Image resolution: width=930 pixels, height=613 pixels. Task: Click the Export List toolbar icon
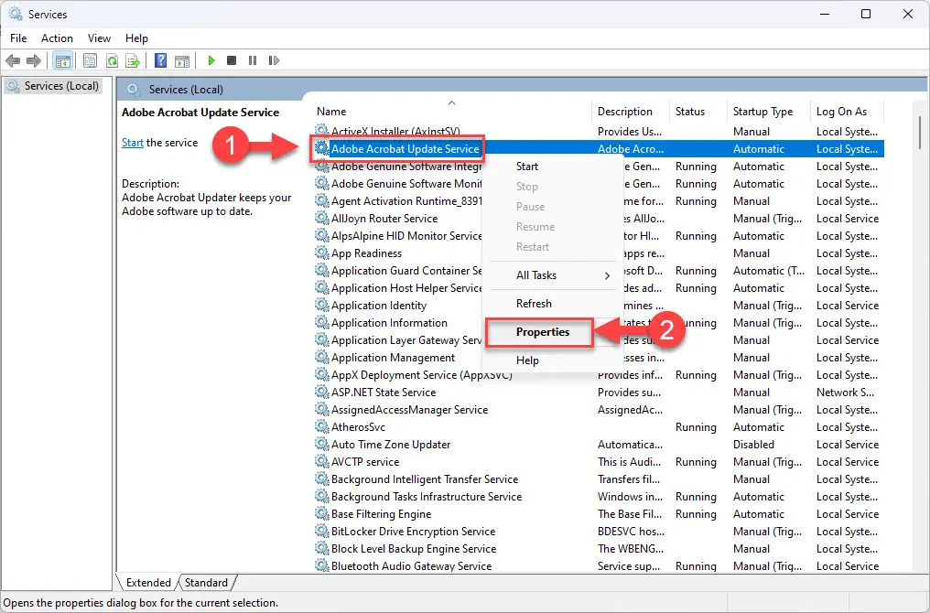(133, 60)
